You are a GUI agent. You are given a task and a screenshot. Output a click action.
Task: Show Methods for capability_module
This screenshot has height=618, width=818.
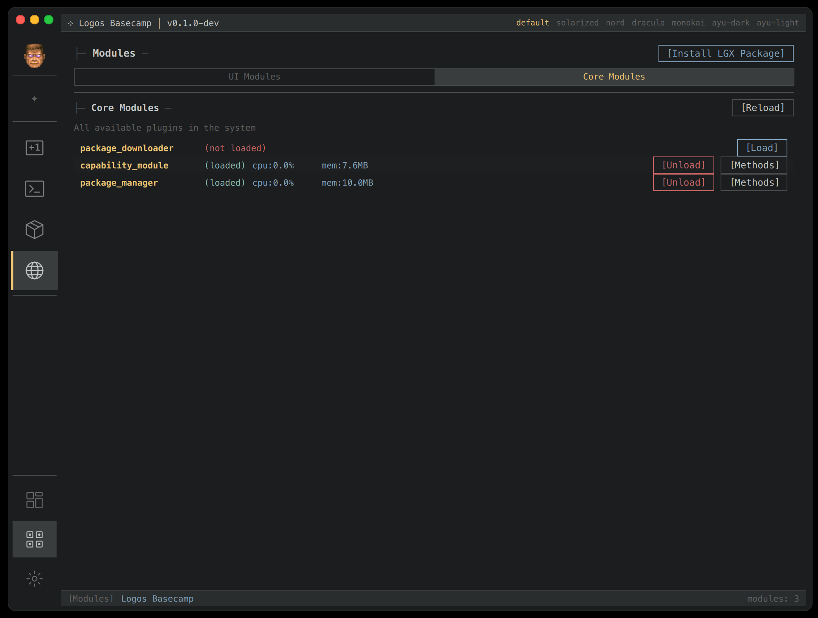pos(754,165)
